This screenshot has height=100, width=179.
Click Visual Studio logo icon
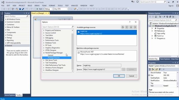tap(3, 2)
